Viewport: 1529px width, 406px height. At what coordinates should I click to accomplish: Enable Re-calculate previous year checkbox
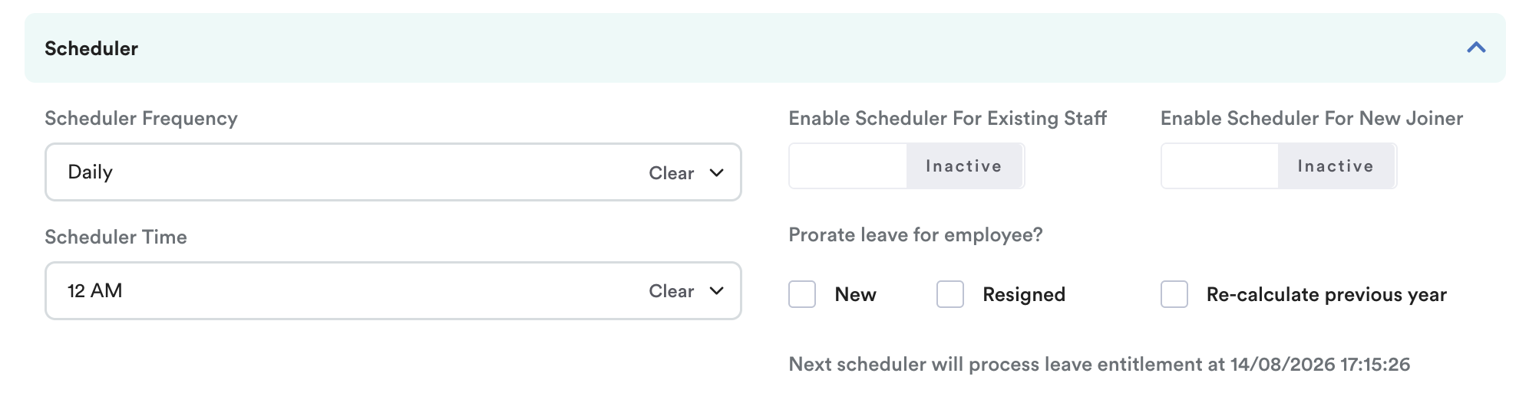pos(1174,294)
